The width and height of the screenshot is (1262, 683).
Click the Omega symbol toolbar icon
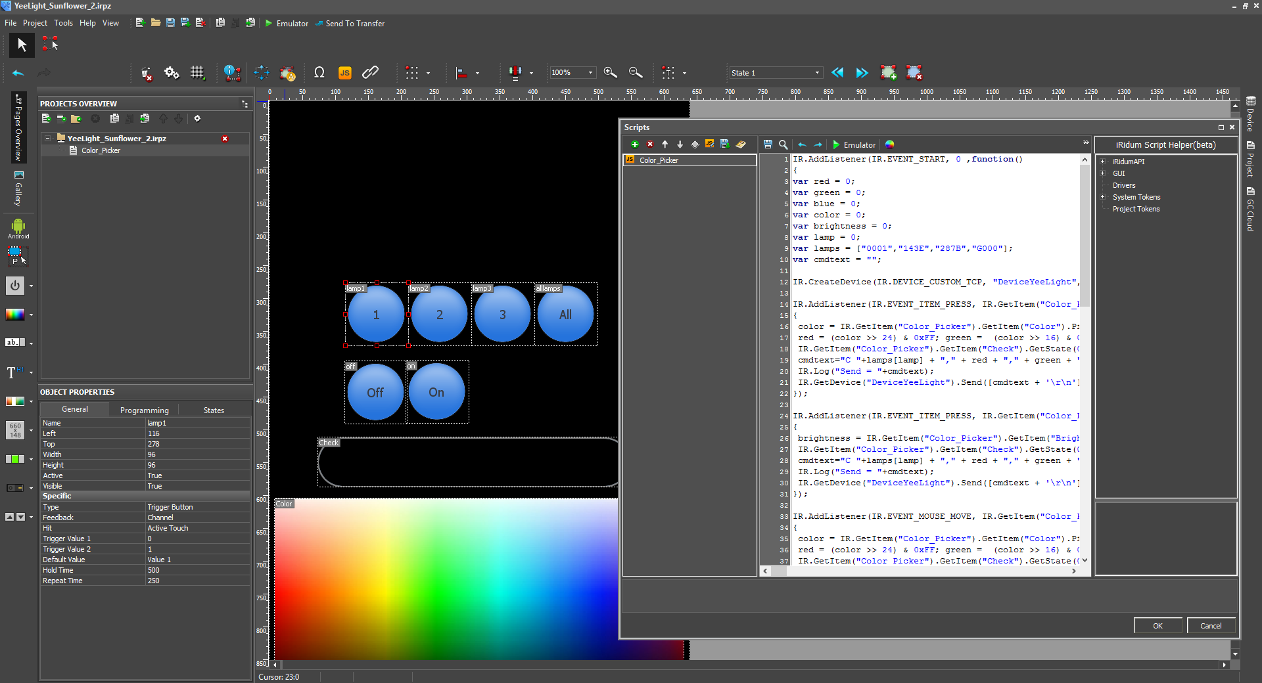[319, 73]
